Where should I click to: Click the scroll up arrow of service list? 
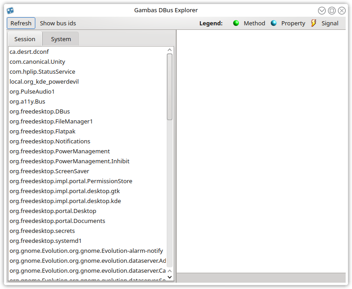pyautogui.click(x=170, y=50)
